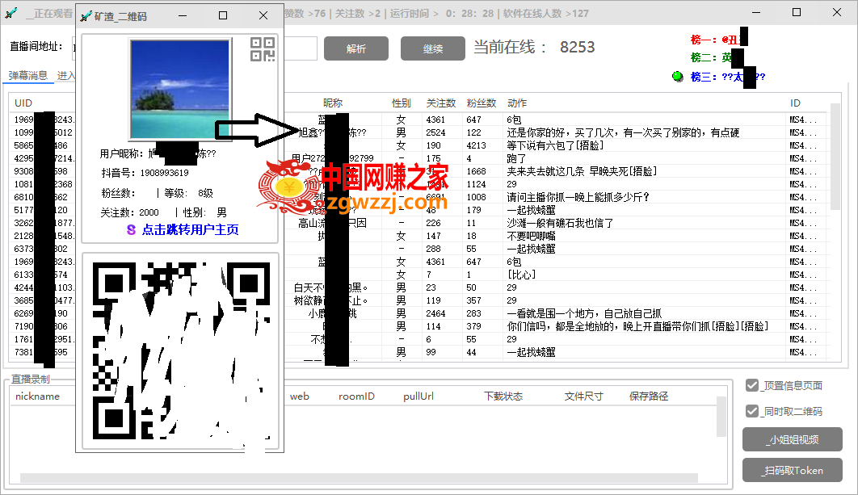Switch to the 进入 tab

(x=65, y=75)
